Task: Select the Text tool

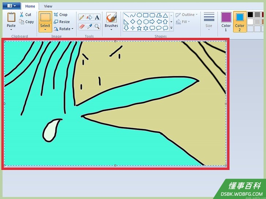Action: pos(97,17)
